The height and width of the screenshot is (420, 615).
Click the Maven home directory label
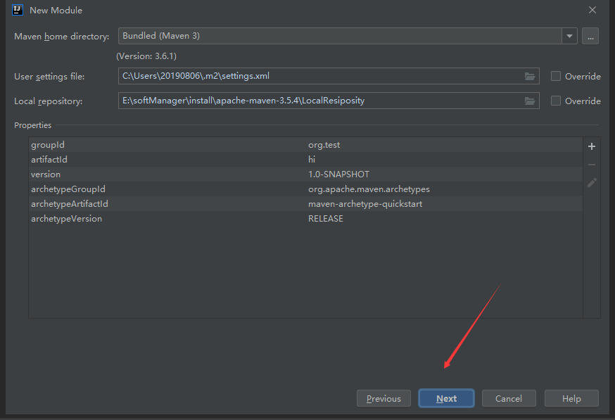point(62,37)
